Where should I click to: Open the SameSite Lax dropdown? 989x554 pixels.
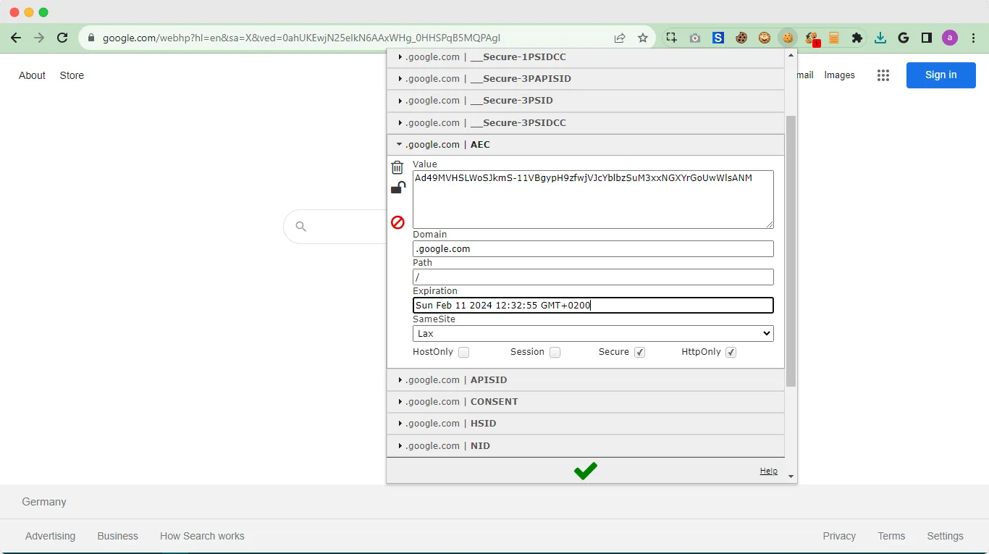click(593, 334)
